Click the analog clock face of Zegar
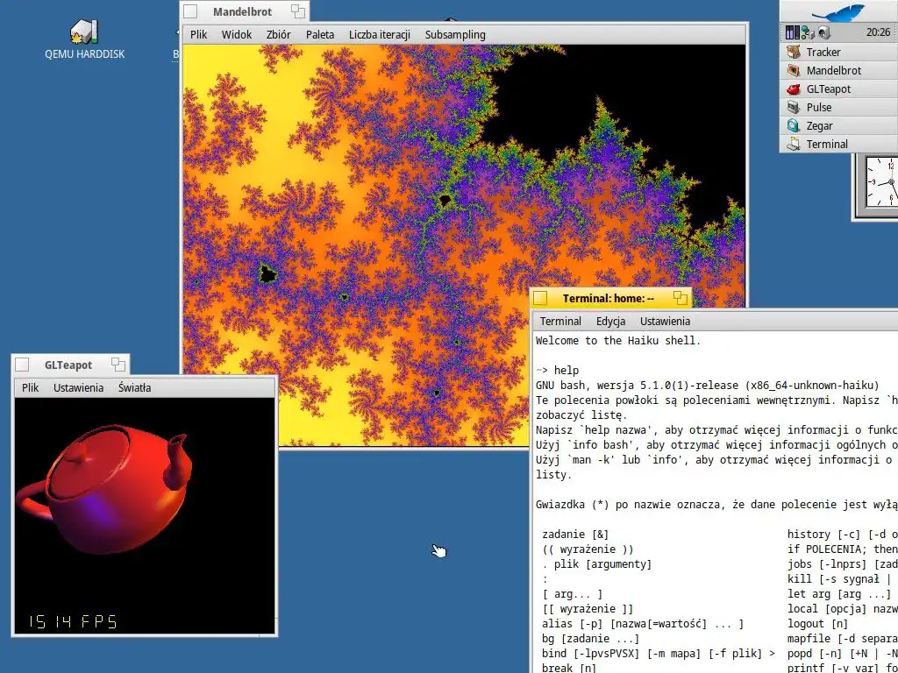The height and width of the screenshot is (673, 898). coord(880,182)
